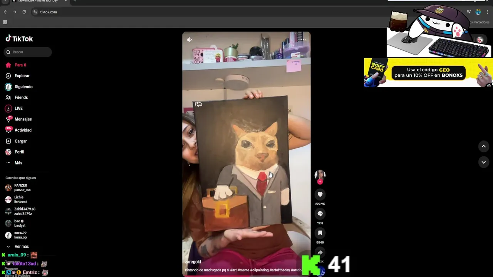Open the Cargar upload page

click(21, 141)
